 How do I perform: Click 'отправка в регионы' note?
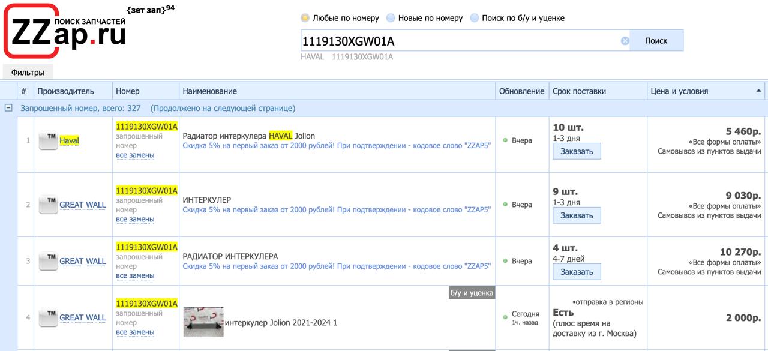point(608,302)
